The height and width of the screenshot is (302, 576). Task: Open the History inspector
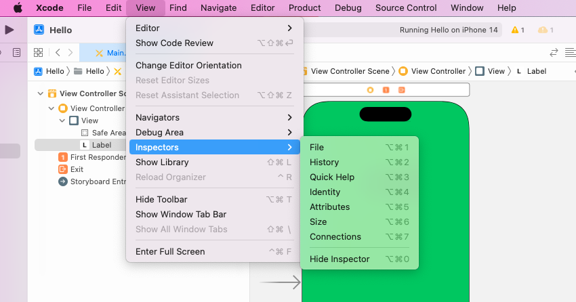point(359,163)
